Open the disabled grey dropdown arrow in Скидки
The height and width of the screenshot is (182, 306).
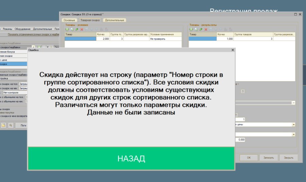point(293,103)
